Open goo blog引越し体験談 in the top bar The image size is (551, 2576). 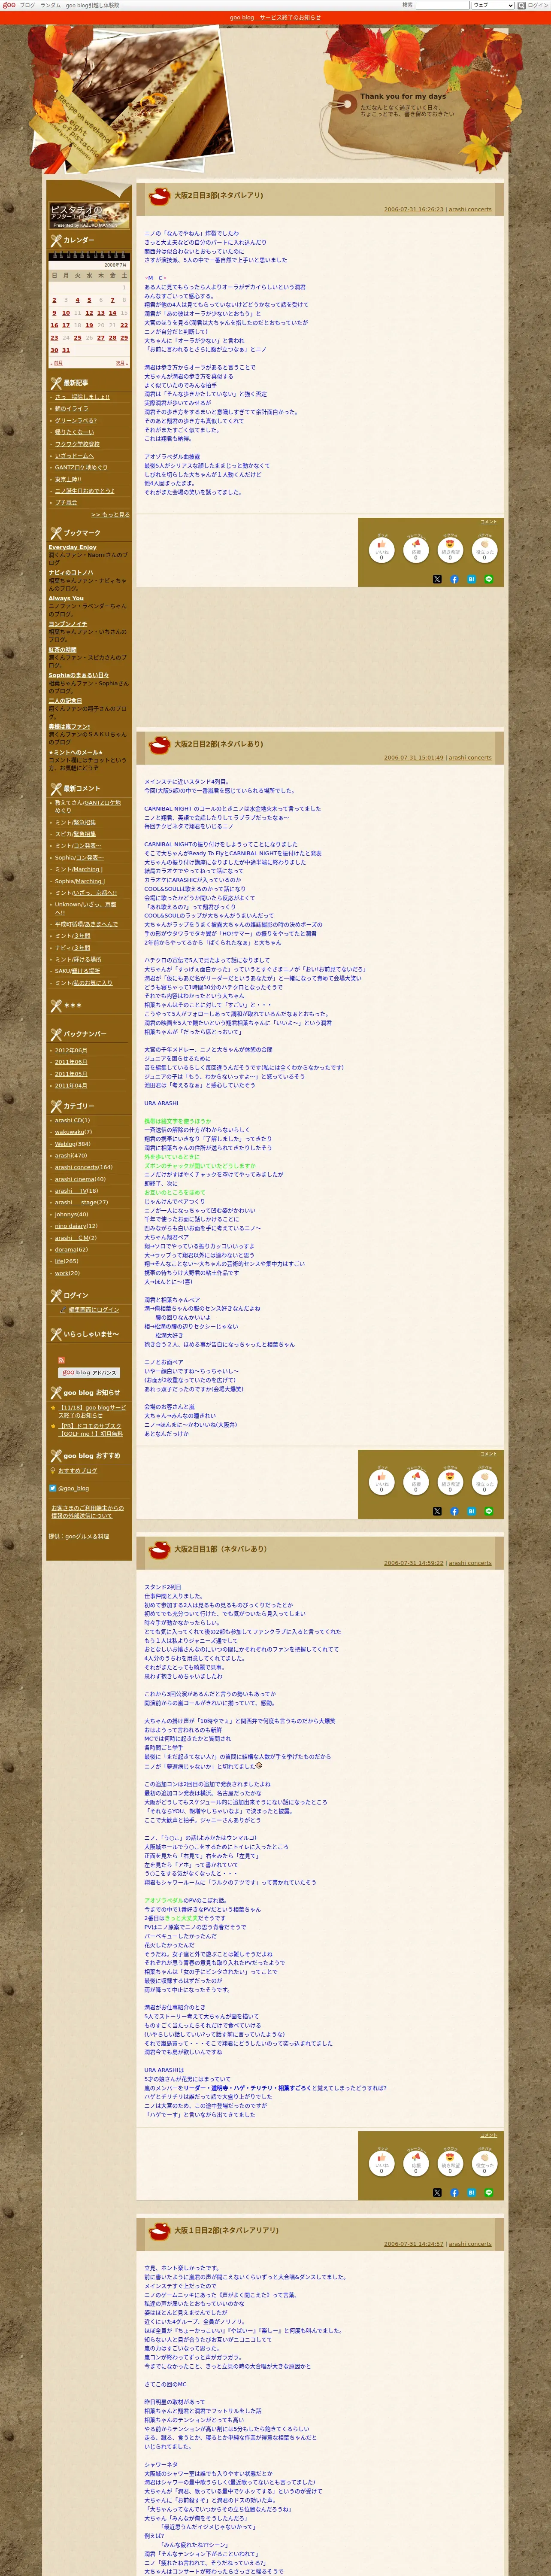click(92, 5)
